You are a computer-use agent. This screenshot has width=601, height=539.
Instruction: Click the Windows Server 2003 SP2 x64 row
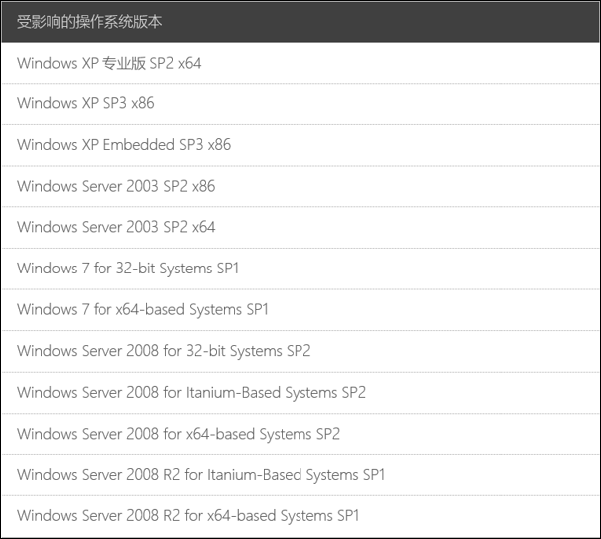coord(300,227)
